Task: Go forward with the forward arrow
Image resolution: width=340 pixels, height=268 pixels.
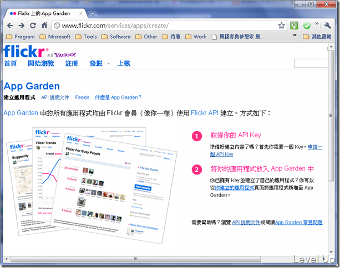Action: pyautogui.click(x=21, y=25)
